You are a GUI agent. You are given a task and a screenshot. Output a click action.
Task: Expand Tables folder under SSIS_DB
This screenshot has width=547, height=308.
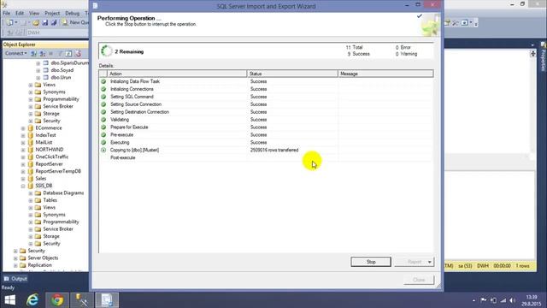click(31, 200)
